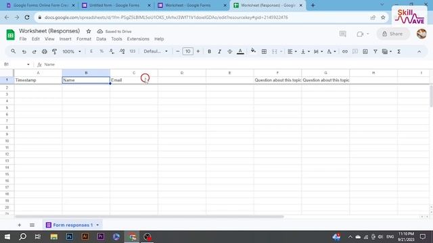
Task: Open the text color picker
Action: 240,51
